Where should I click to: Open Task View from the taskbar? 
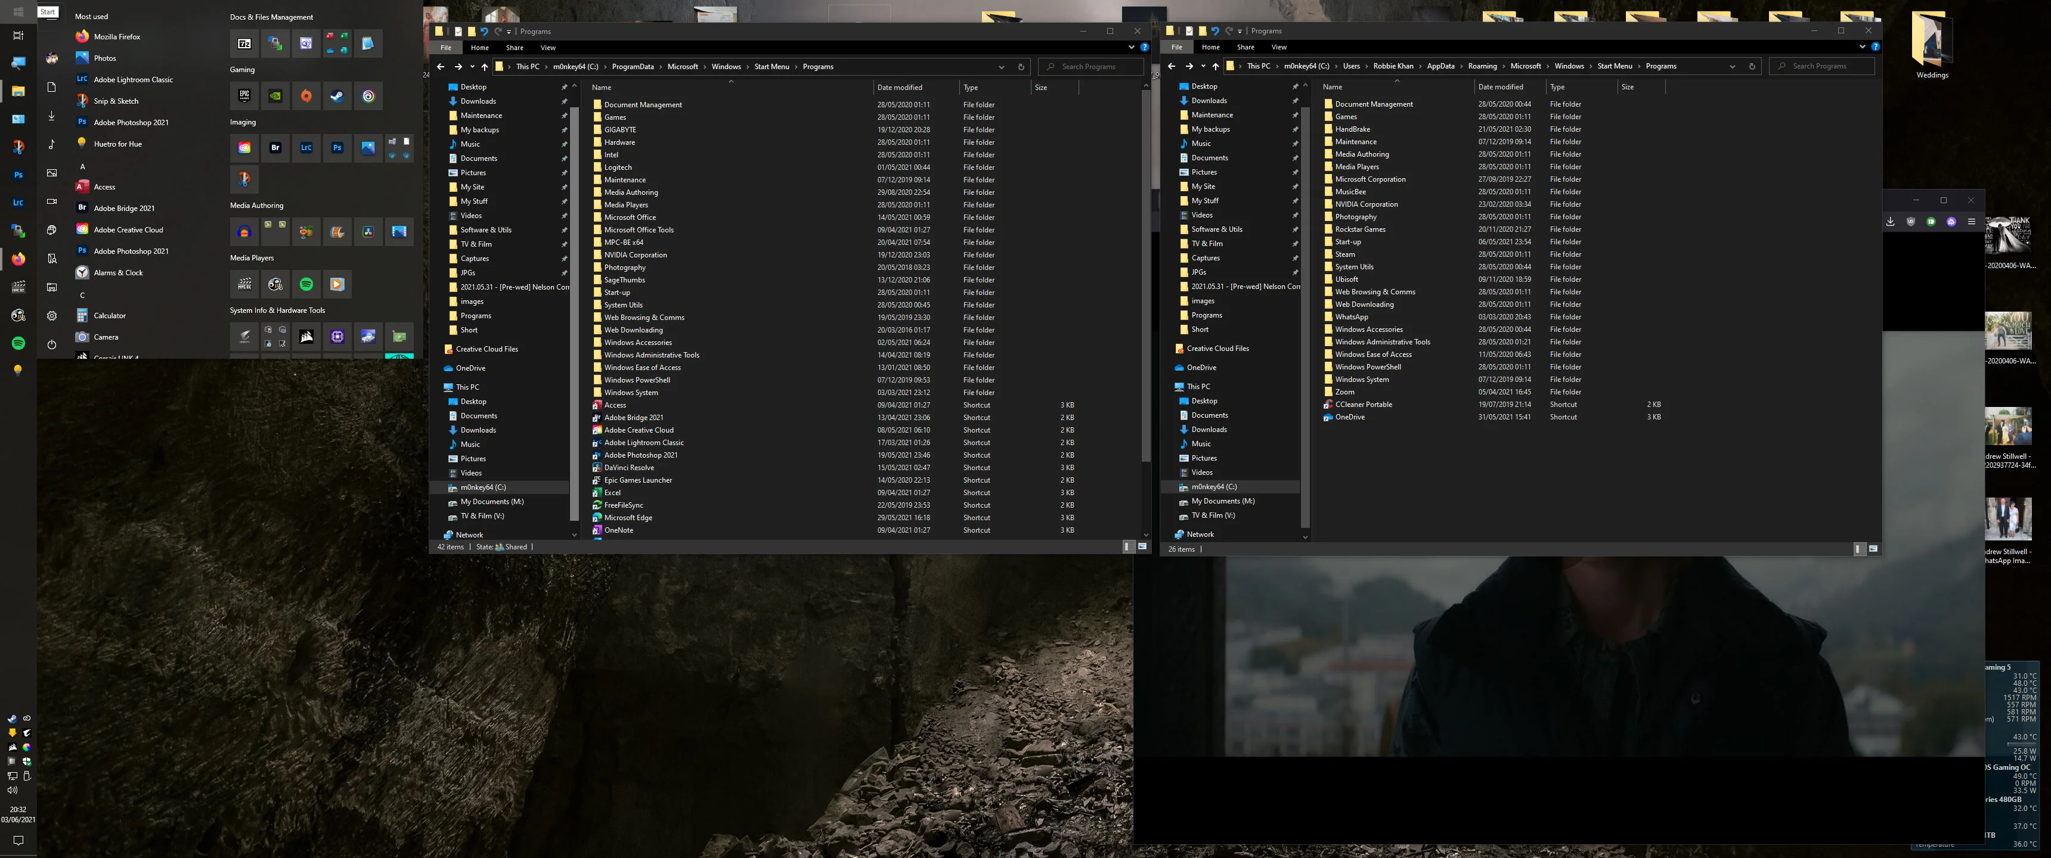coord(18,35)
